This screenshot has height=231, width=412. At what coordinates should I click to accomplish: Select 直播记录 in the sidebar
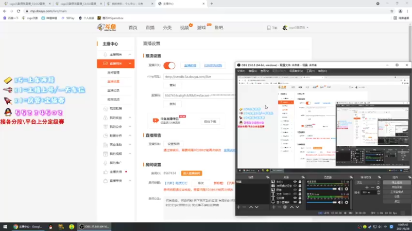[x=113, y=90]
